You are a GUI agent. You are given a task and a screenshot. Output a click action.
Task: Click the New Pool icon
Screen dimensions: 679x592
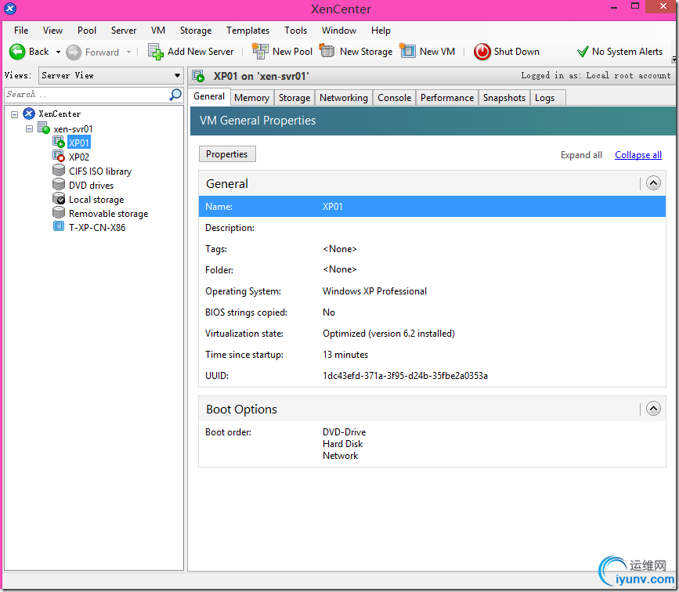point(260,51)
